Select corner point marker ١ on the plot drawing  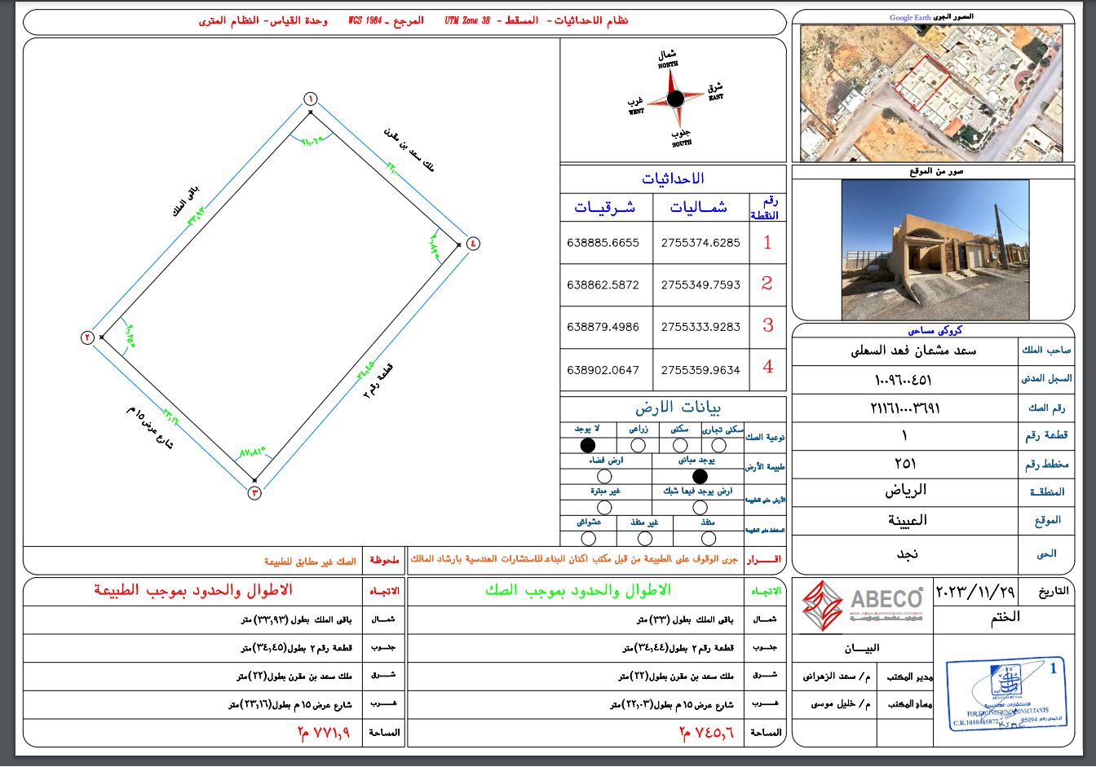point(310,99)
